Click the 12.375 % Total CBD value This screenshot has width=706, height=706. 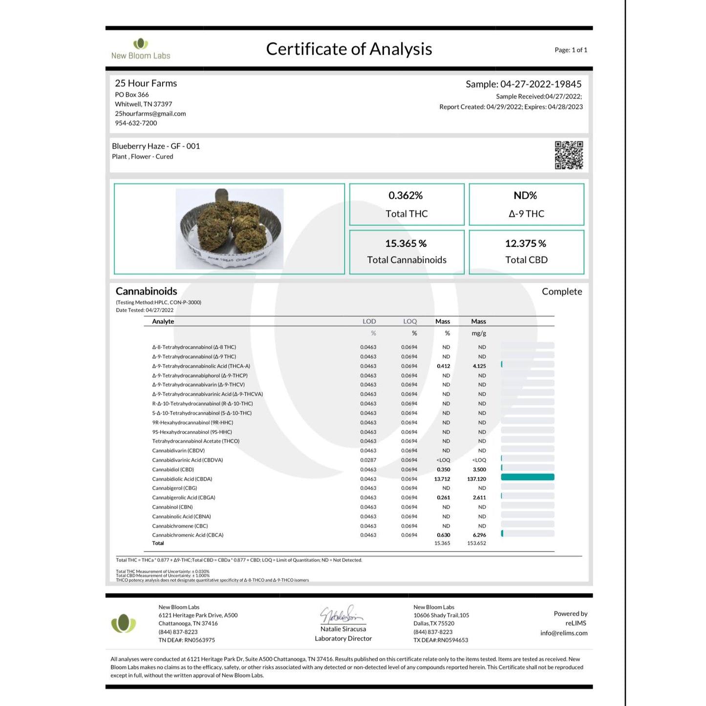[526, 243]
